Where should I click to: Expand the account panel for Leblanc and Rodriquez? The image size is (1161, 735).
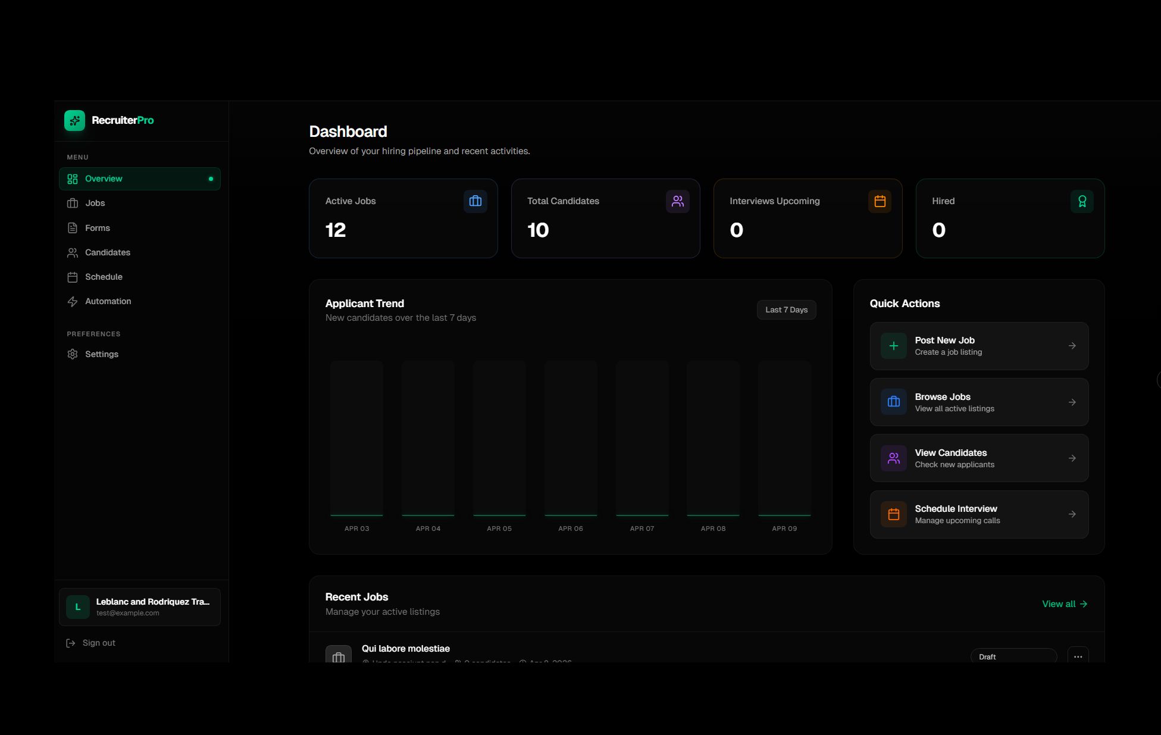[140, 606]
